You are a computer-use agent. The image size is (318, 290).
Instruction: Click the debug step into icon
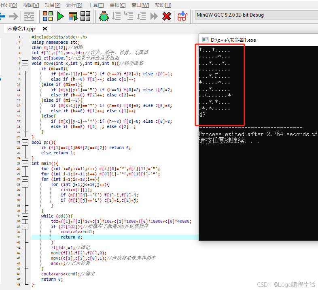point(129,16)
